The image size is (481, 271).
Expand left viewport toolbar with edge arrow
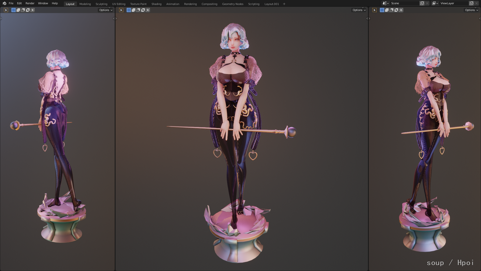pos(1,18)
